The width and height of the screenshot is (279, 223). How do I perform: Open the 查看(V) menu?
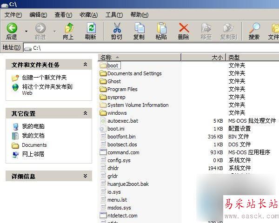[63, 15]
